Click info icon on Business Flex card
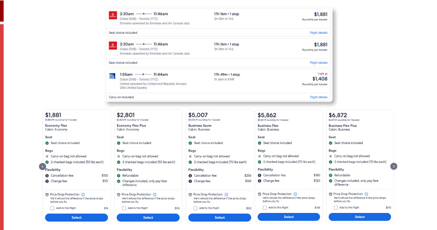This screenshot has height=230, width=437. [x=295, y=194]
